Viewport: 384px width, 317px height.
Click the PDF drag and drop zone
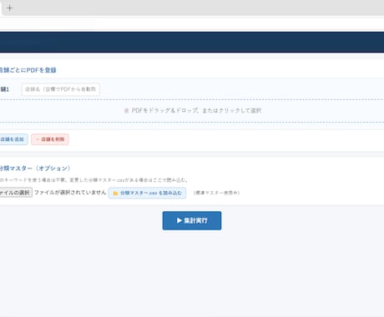coord(192,111)
